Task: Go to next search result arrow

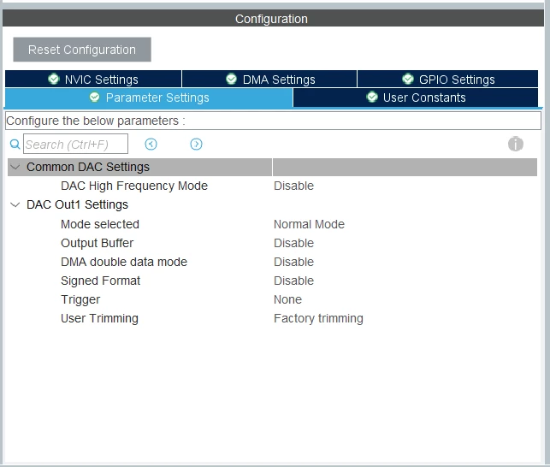Action: pos(196,144)
